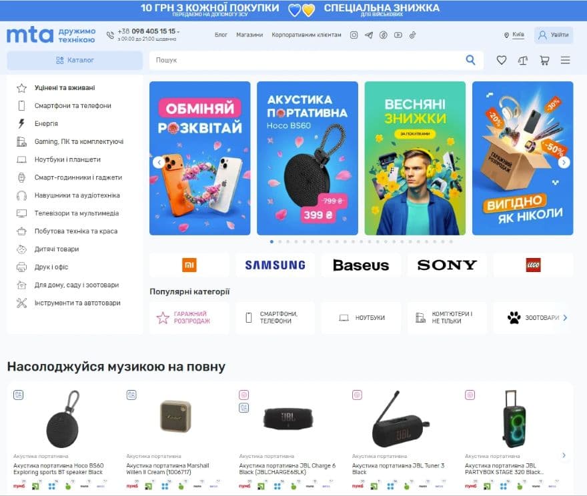Open the Hoco BS60 acoustic banner
Image resolution: width=587 pixels, height=496 pixels.
pos(308,158)
